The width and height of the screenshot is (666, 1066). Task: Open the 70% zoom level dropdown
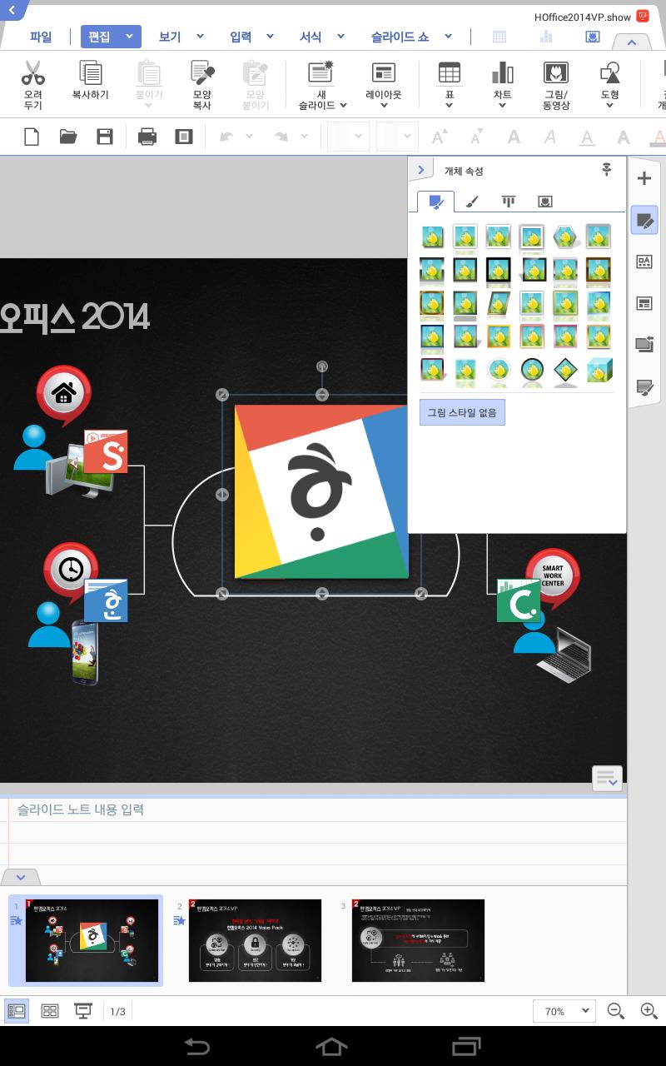pos(564,1011)
